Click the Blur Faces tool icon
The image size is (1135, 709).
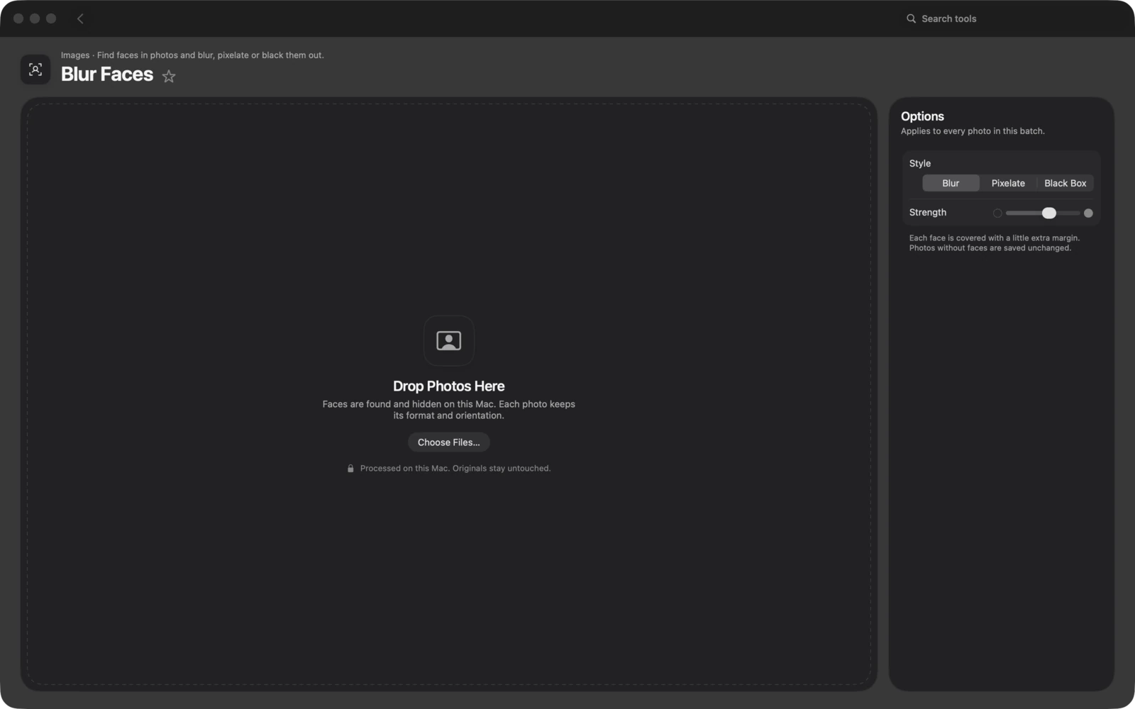pyautogui.click(x=35, y=69)
